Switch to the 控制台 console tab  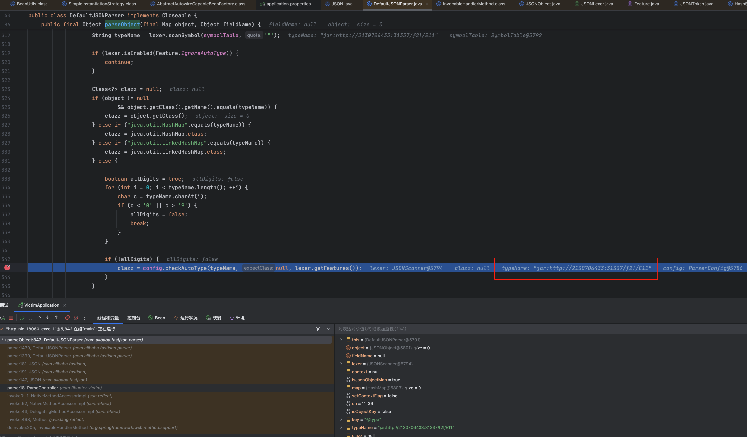point(134,318)
